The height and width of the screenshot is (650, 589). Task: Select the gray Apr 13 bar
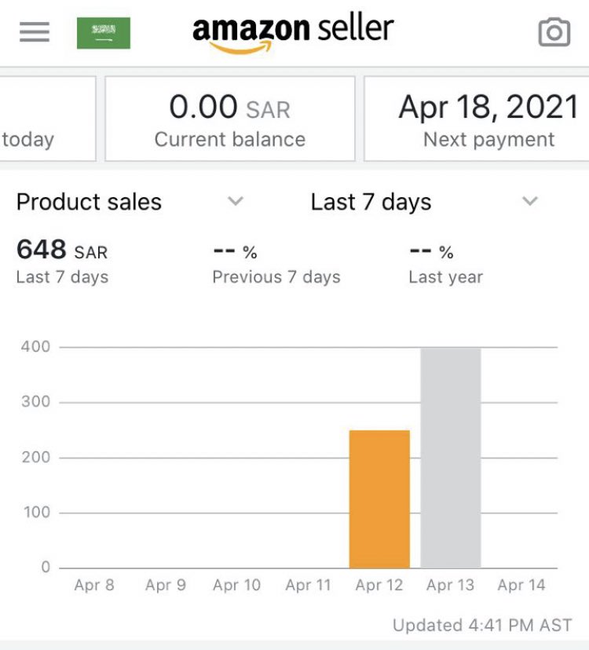pos(451,457)
